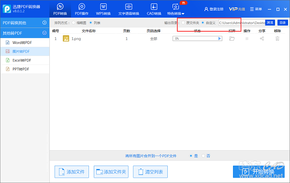Click the 文件名称 column header
The image size is (290, 183).
89,31
